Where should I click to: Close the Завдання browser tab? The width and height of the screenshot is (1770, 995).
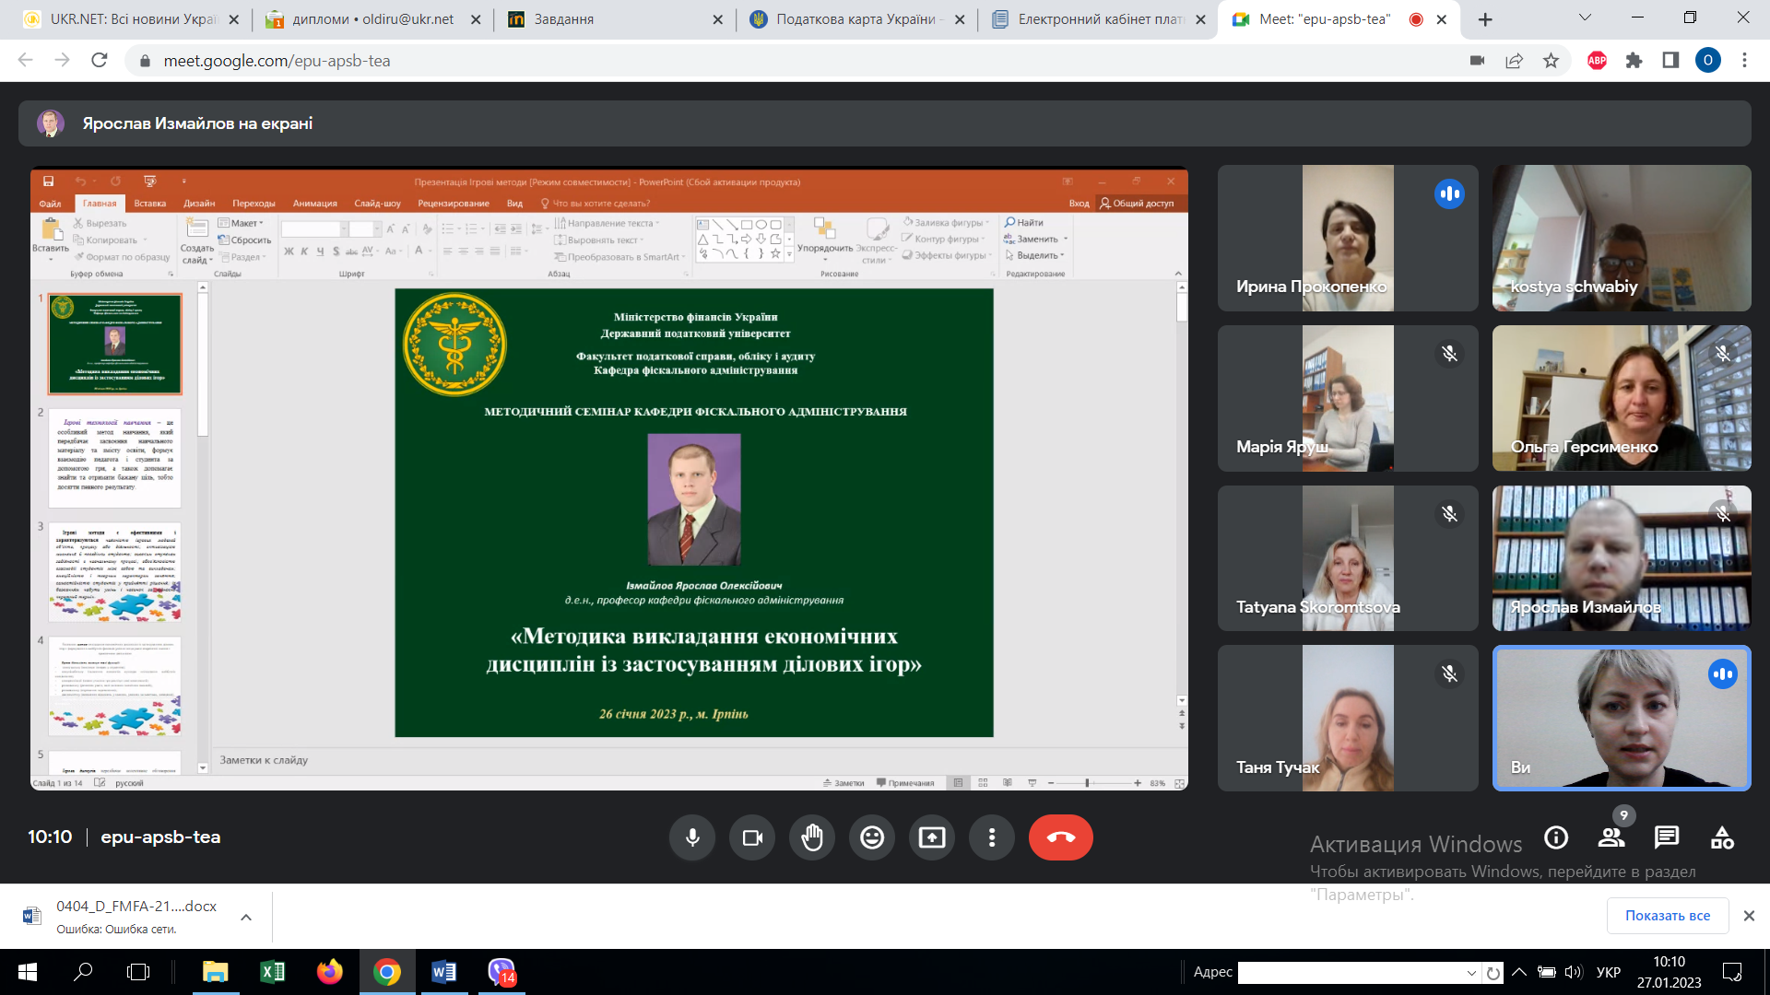click(x=717, y=19)
